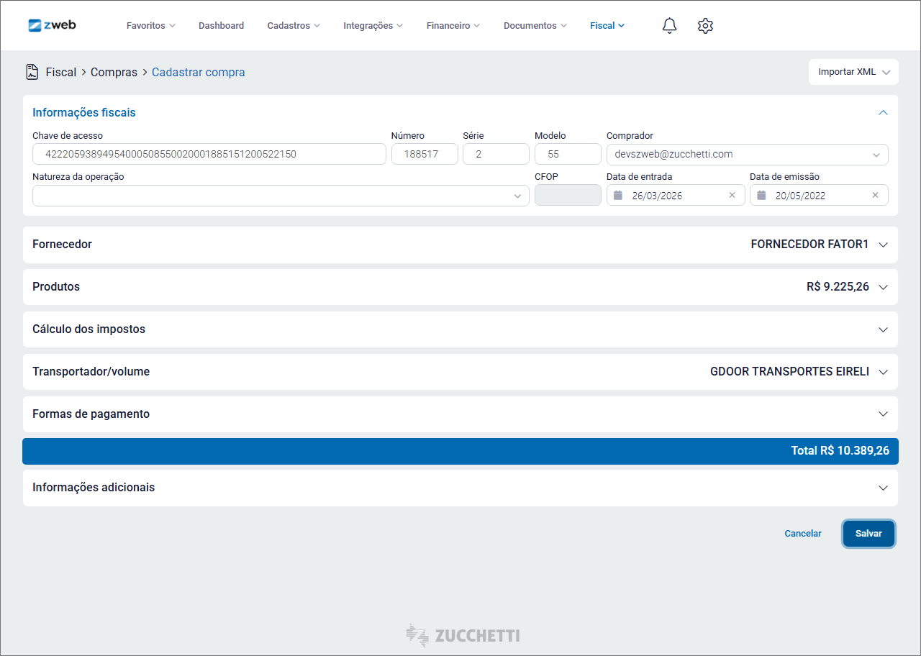Click the Salvar button
Viewport: 921px width, 656px height.
(868, 534)
